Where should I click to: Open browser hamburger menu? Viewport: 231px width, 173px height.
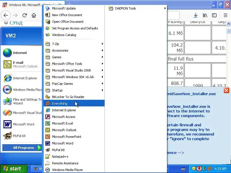[226, 15]
